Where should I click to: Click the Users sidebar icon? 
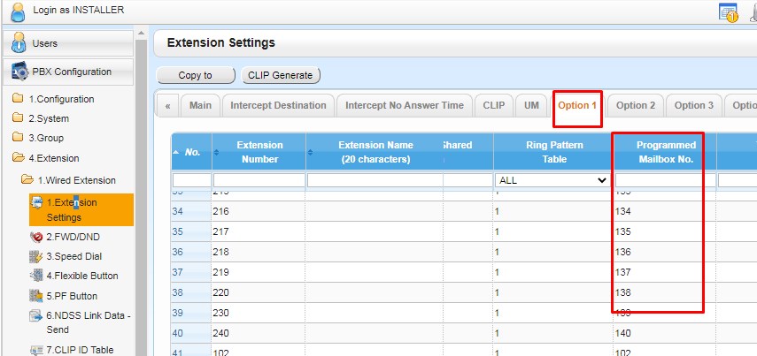[19, 43]
